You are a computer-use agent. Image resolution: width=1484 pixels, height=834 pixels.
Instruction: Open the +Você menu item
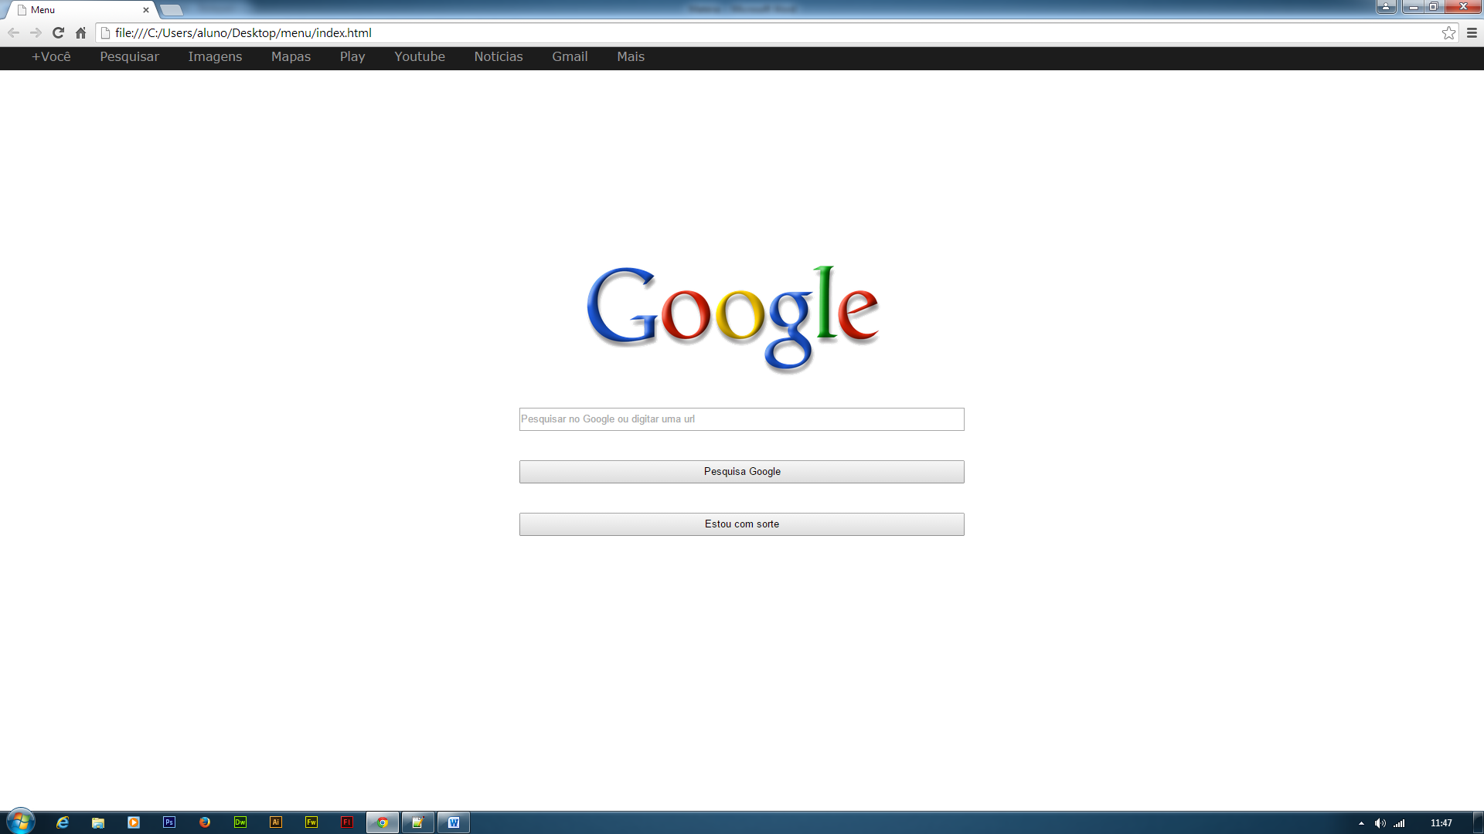51,56
